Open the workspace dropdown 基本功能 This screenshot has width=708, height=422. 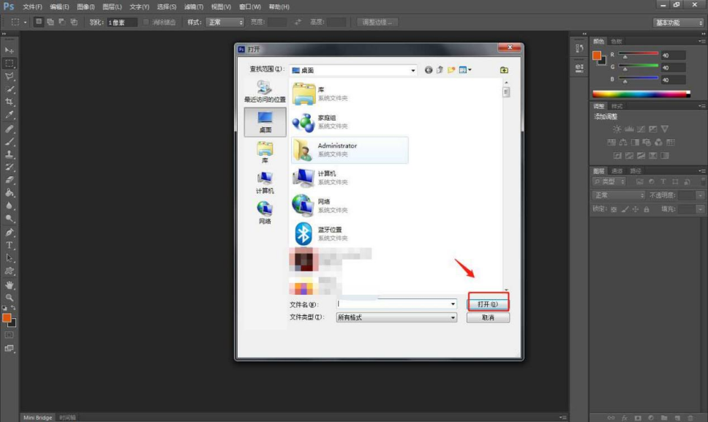pos(679,23)
